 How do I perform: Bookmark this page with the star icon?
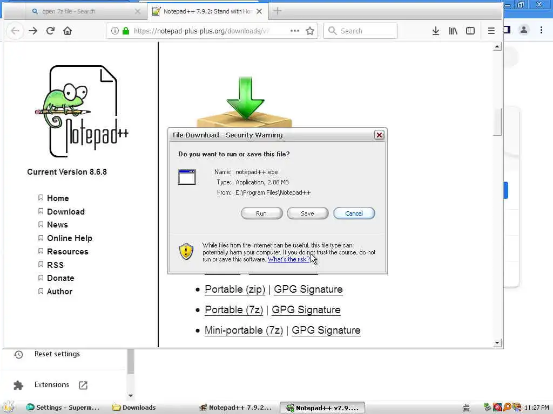[310, 31]
